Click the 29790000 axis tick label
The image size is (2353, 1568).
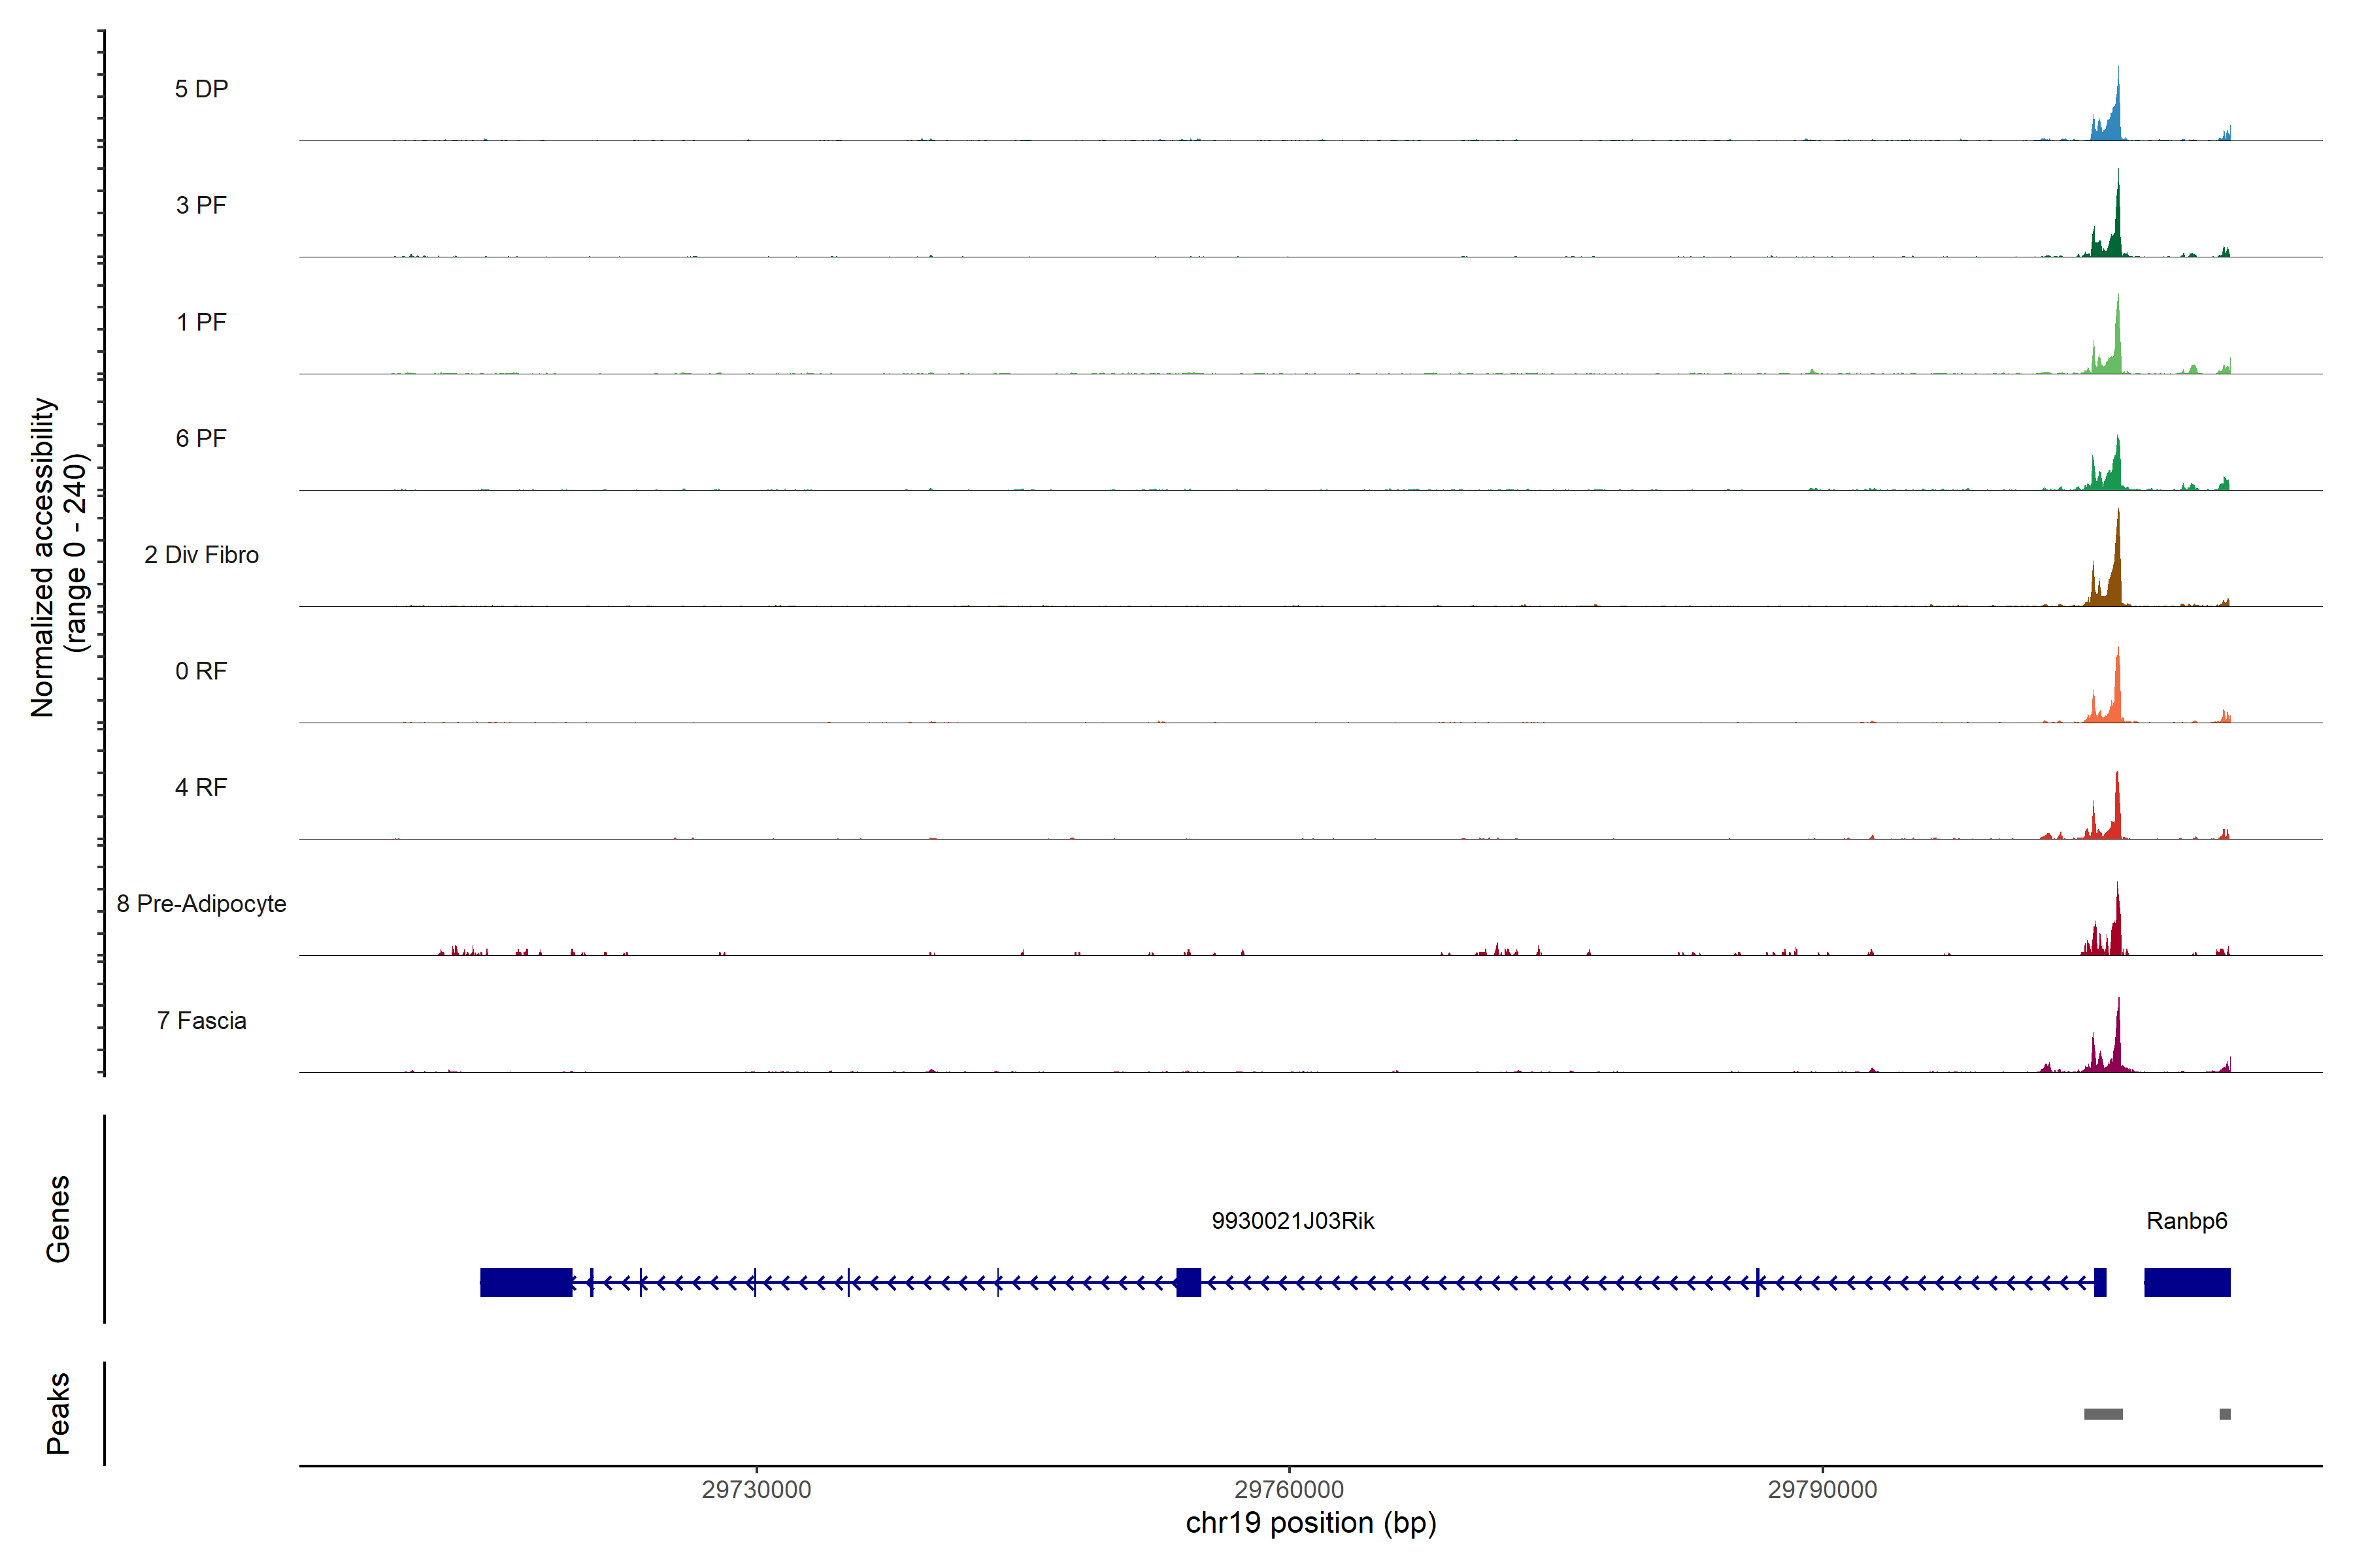pos(1822,1489)
